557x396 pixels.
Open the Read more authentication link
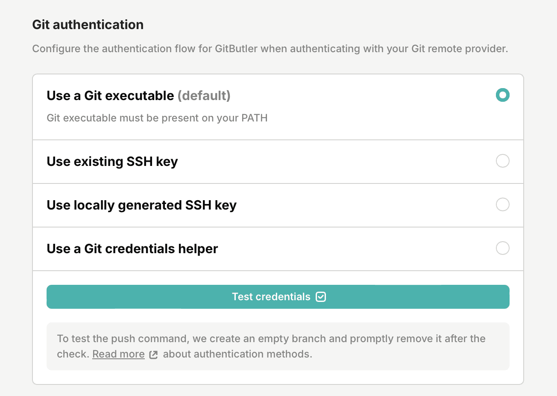point(118,354)
